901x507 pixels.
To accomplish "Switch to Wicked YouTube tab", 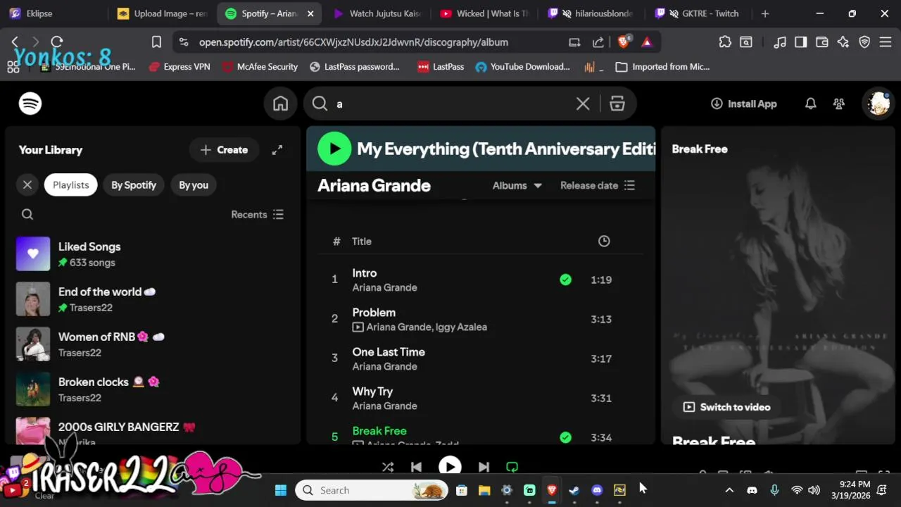I will coord(484,13).
